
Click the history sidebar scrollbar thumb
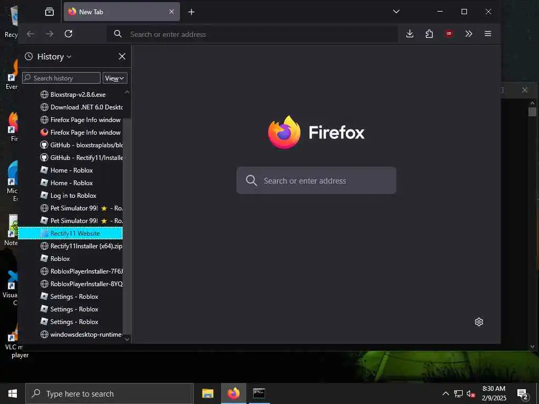click(127, 226)
